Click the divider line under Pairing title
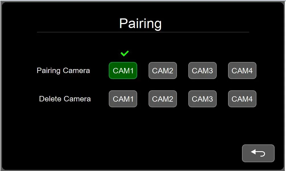286x171 pixels. [143, 32]
